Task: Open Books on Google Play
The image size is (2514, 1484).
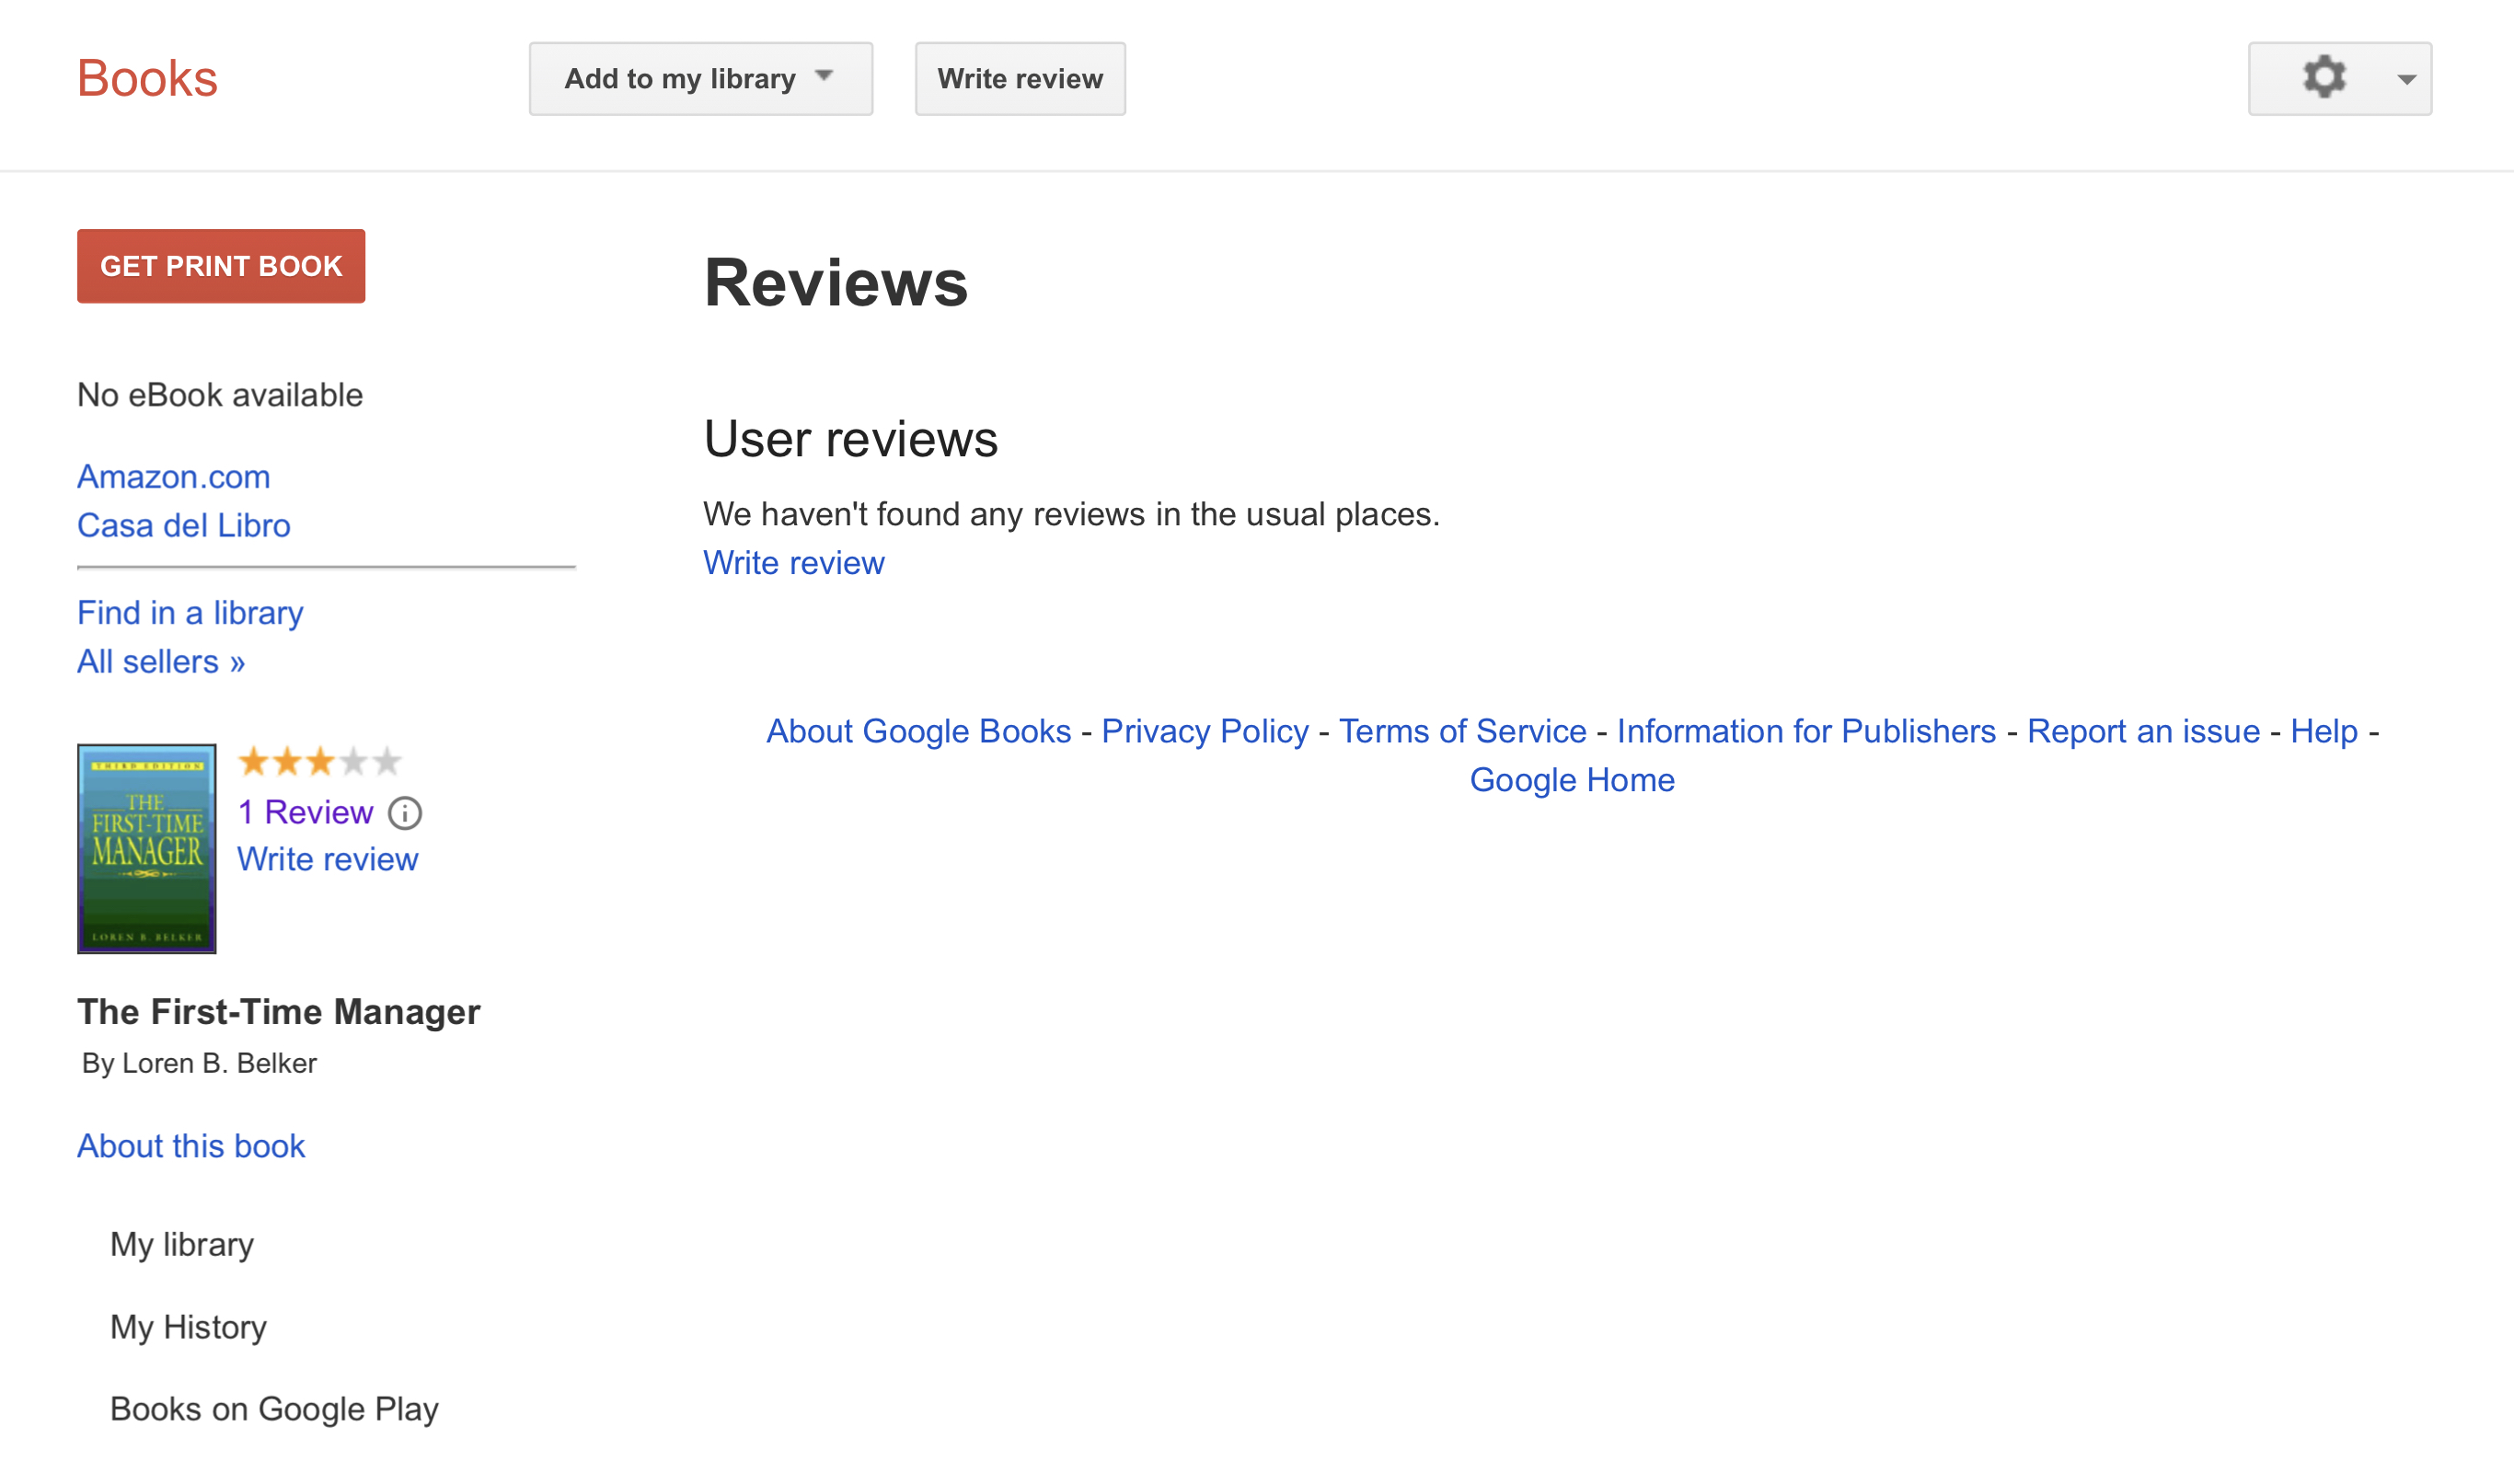Action: (x=274, y=1409)
